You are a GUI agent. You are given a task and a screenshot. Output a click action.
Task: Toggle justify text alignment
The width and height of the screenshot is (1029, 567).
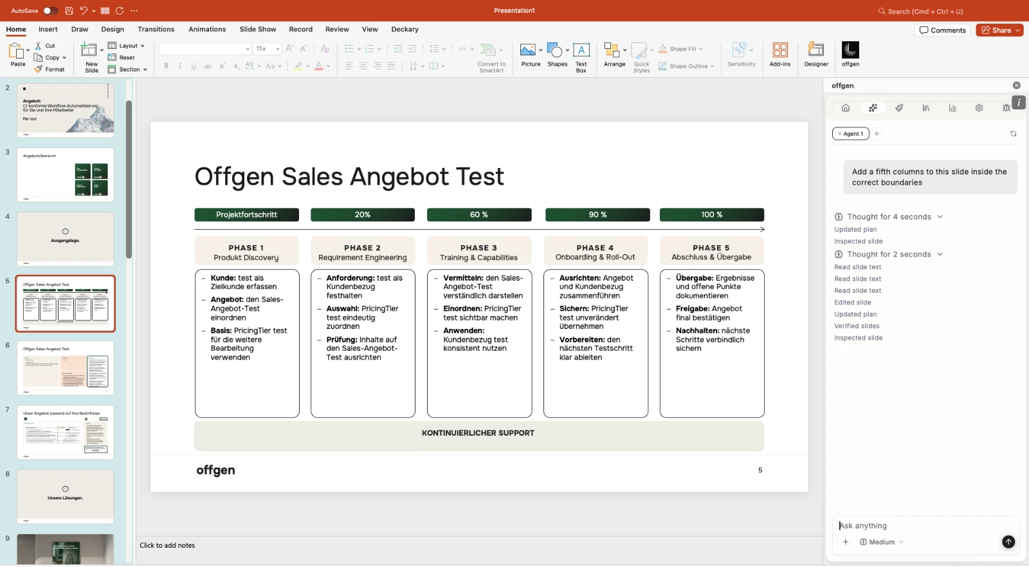tap(391, 66)
